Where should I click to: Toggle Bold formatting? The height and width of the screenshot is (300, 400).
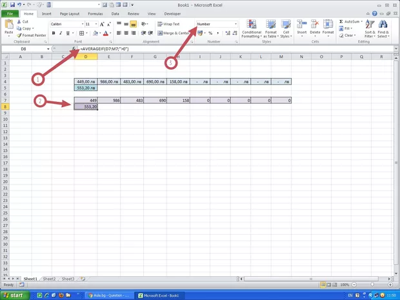[x=54, y=33]
